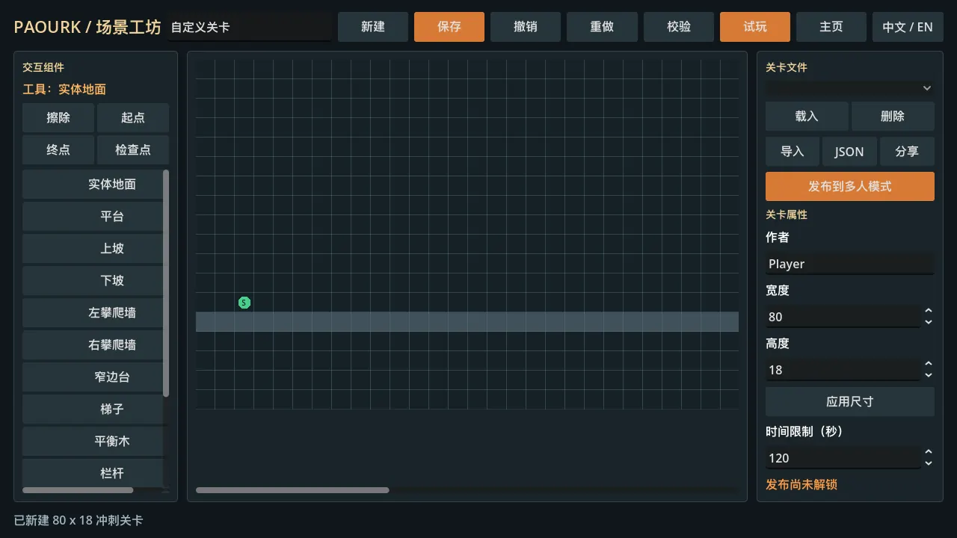Switch language via 中文 / EN
This screenshot has width=957, height=538.
click(908, 27)
